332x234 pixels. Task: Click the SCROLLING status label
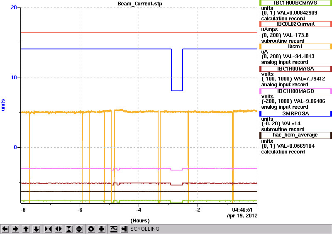point(145,229)
